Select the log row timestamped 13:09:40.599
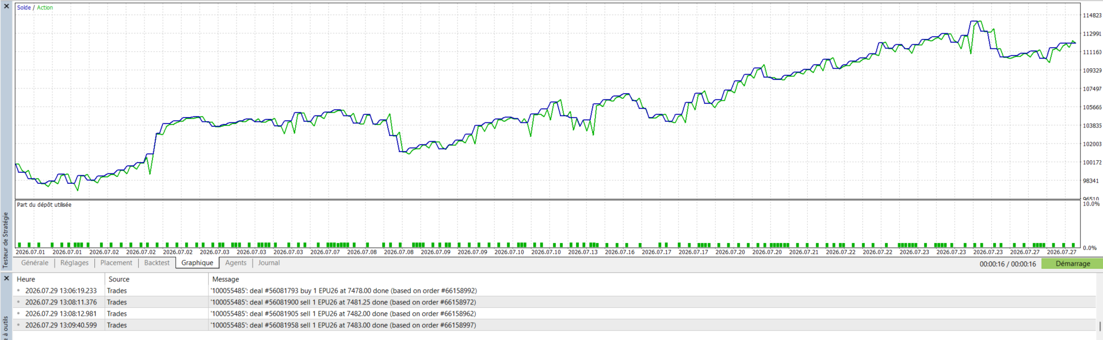Viewport: 1103px width, 340px height. pyautogui.click(x=555, y=325)
